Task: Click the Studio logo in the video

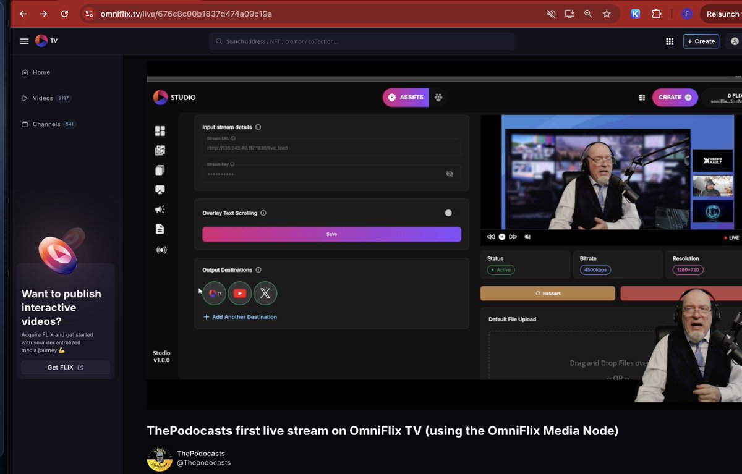Action: pyautogui.click(x=174, y=97)
